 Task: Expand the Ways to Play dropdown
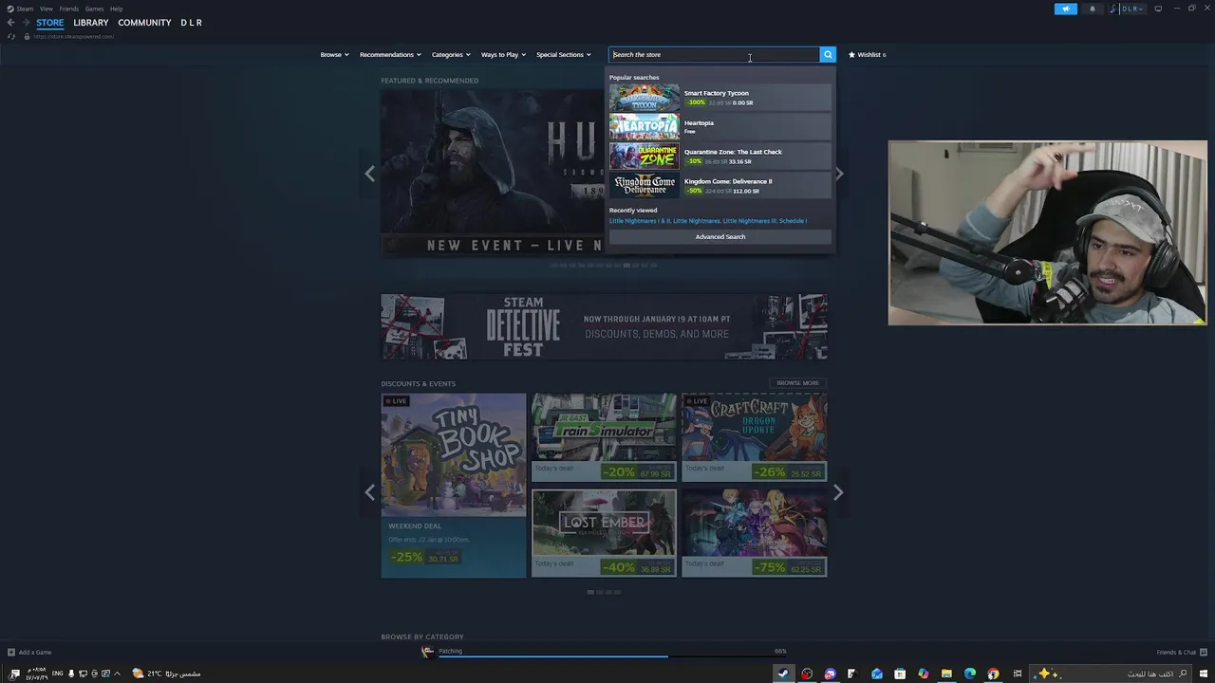(x=503, y=55)
